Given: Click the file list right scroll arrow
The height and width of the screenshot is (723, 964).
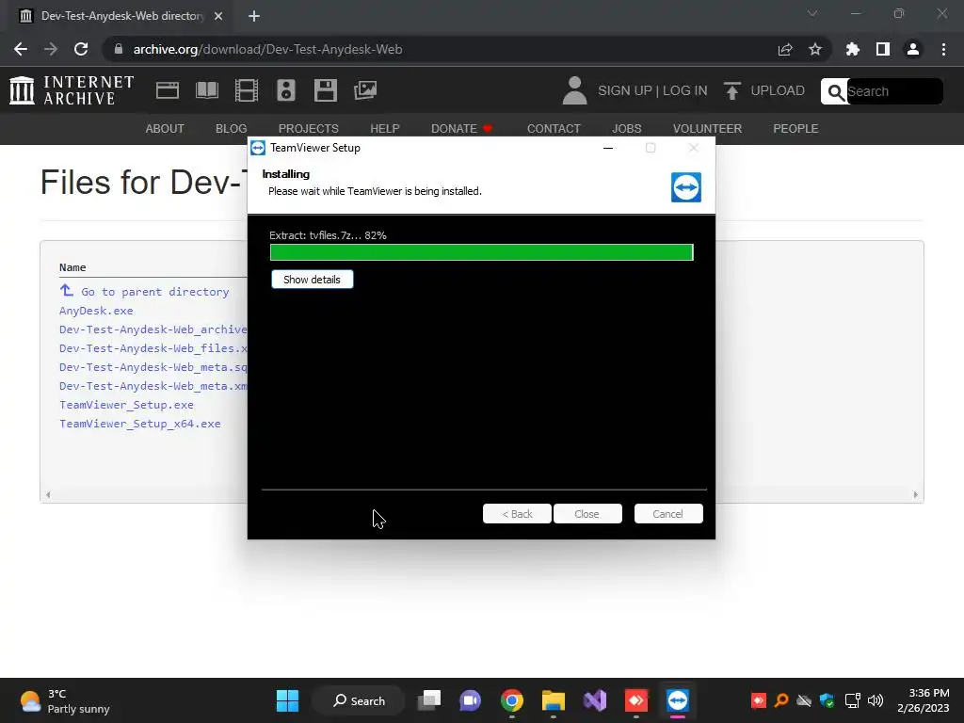Looking at the screenshot, I should tap(915, 494).
